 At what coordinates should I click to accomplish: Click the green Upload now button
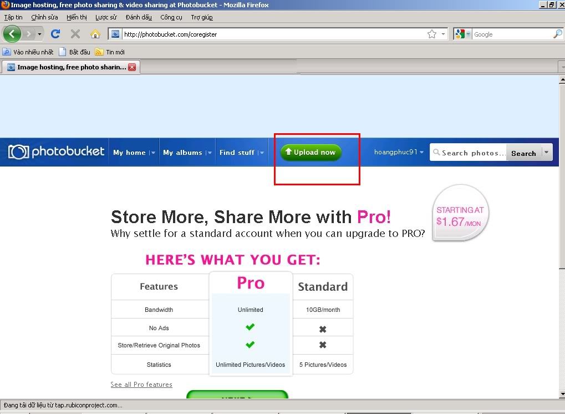[311, 152]
